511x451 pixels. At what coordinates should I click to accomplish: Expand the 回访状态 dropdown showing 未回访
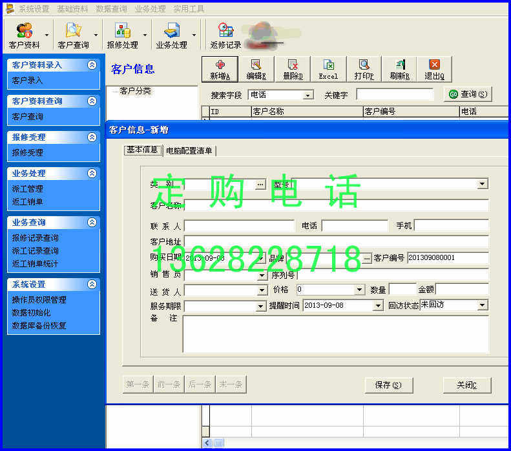tap(483, 305)
